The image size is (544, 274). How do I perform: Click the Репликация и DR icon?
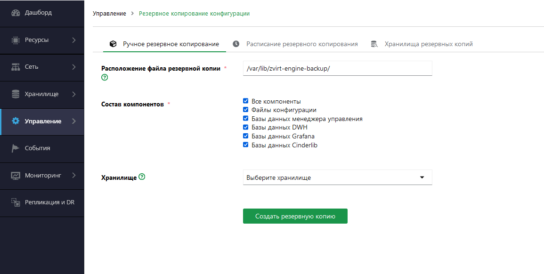[x=16, y=202]
